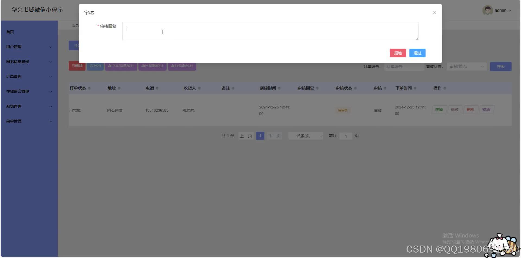The height and width of the screenshot is (258, 521).
Task: Click the 拒绝 reject button
Action: [398, 53]
